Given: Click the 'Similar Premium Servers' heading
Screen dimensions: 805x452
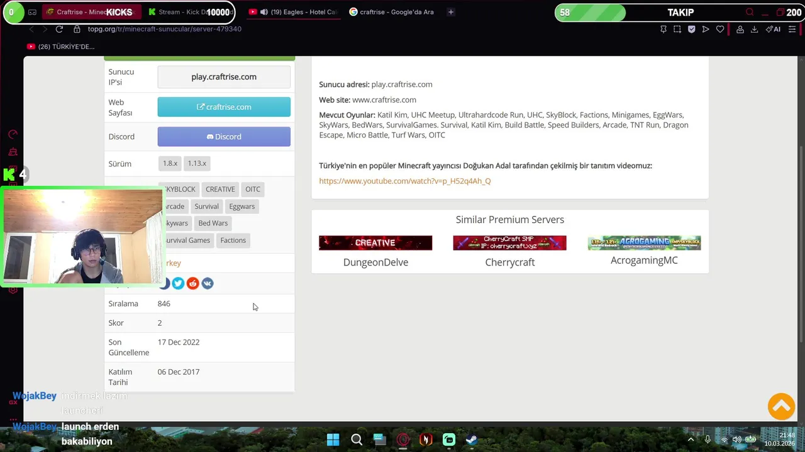Looking at the screenshot, I should tap(510, 220).
